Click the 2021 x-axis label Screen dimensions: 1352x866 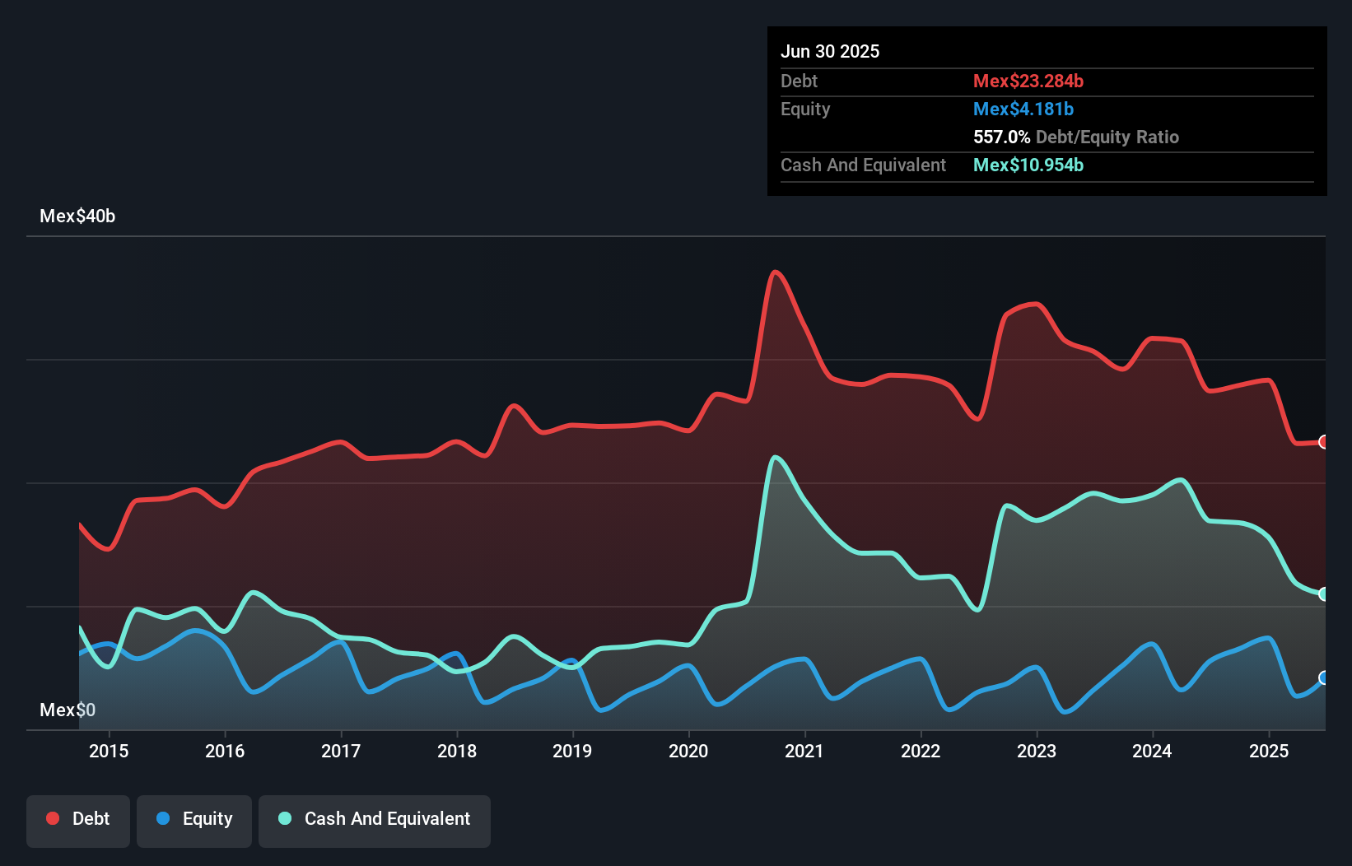[804, 751]
